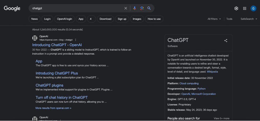Screen dimensions: 260x121
Task: Open ChatGPT plugins sitelink
Action: (x=49, y=85)
